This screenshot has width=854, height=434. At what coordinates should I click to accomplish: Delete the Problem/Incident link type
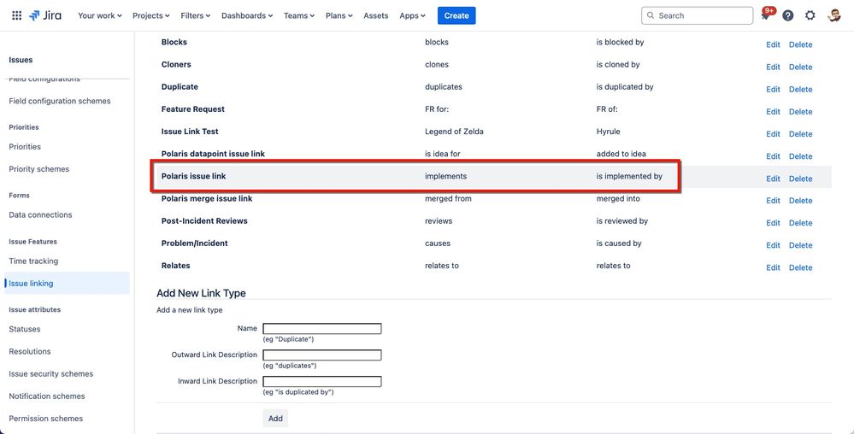(801, 245)
